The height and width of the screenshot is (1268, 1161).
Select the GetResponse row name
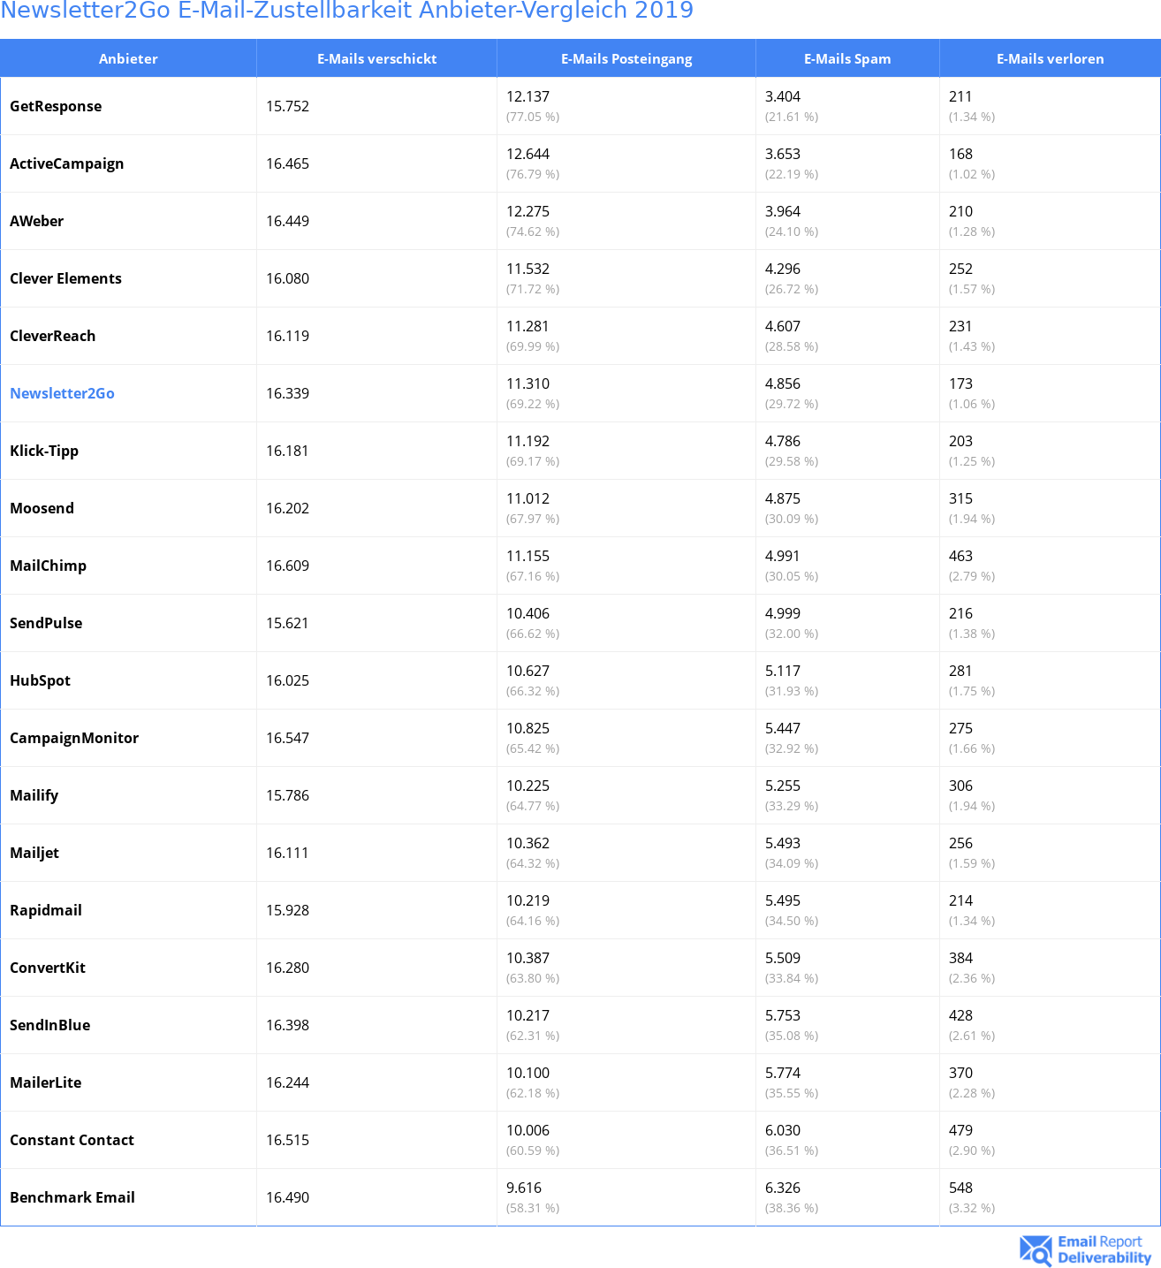[x=56, y=106]
